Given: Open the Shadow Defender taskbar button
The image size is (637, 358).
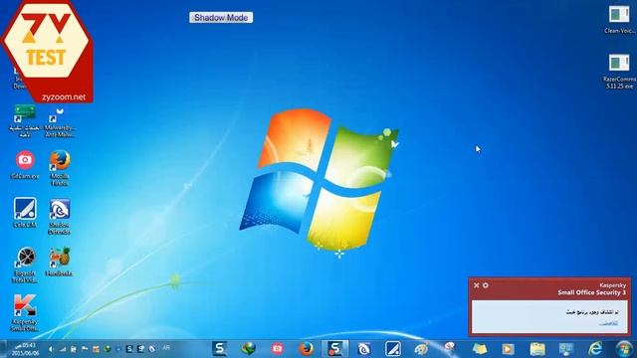Looking at the screenshot, I should 364,349.
